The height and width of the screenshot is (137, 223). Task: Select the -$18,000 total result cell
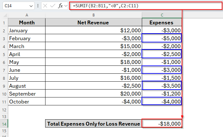point(162,124)
